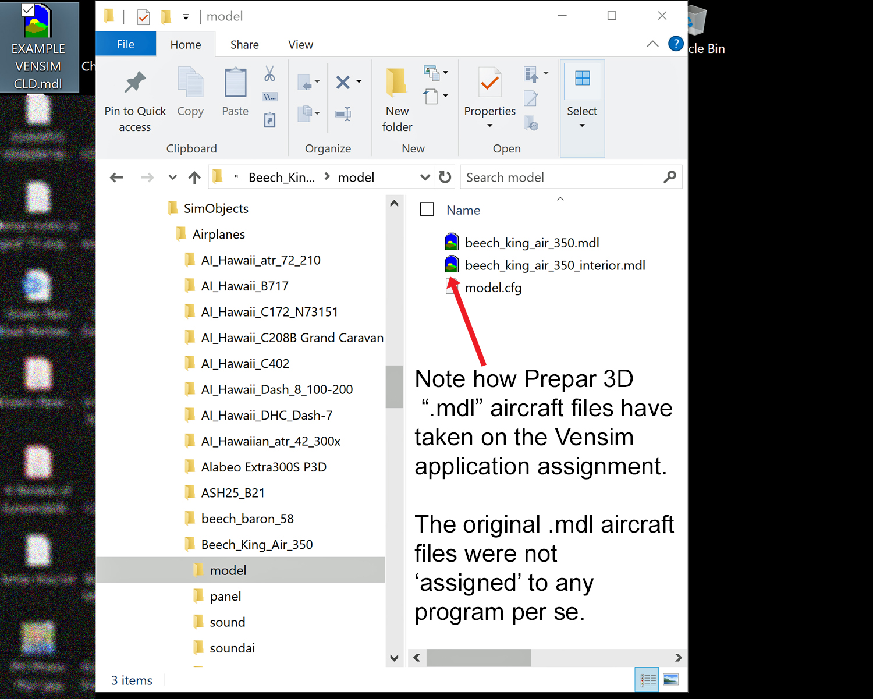Image resolution: width=873 pixels, height=699 pixels.
Task: Sort by the Name column header
Action: 463,210
